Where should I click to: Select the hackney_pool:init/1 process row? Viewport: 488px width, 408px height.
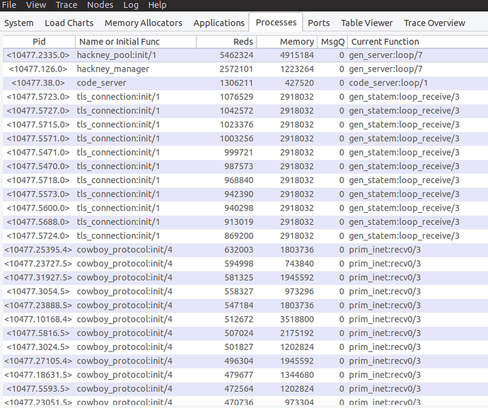tap(245, 55)
